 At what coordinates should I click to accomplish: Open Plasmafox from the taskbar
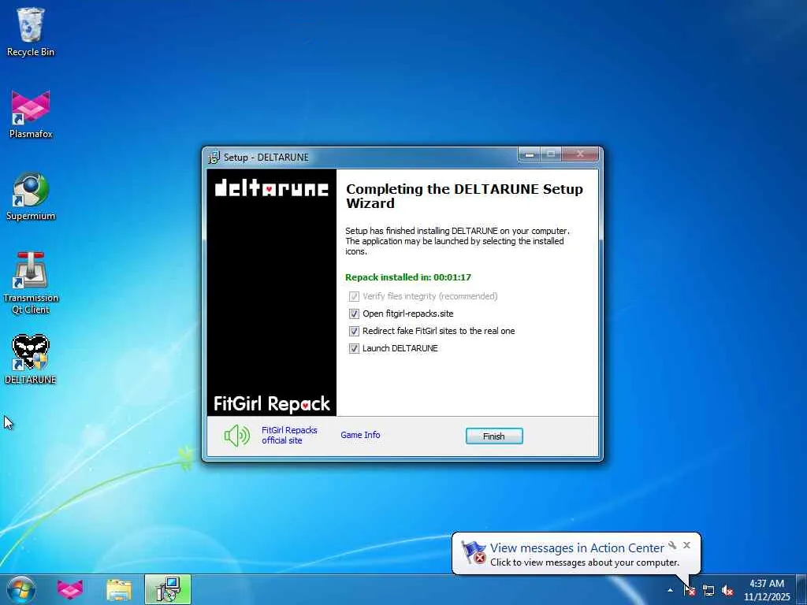pyautogui.click(x=70, y=590)
